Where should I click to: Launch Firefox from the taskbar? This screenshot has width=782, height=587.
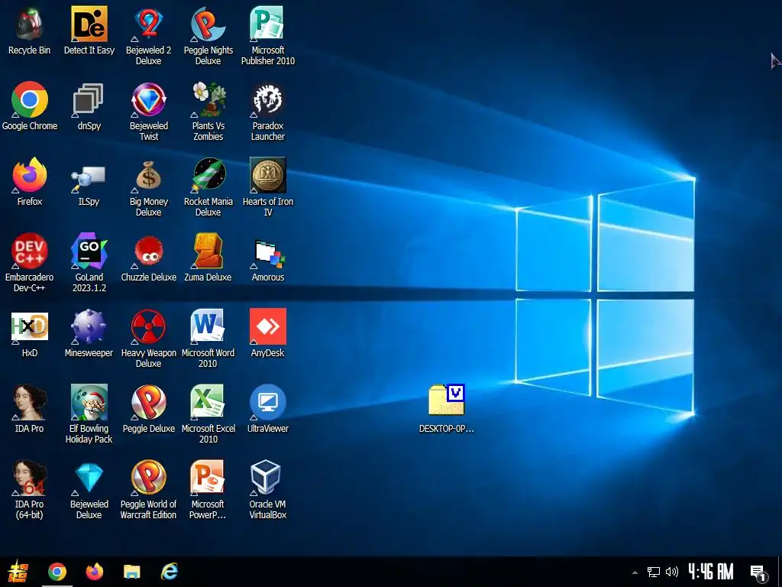(x=94, y=572)
